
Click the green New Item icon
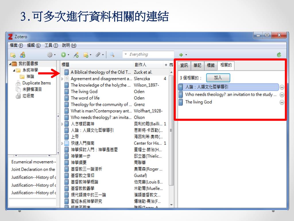(x=63, y=55)
